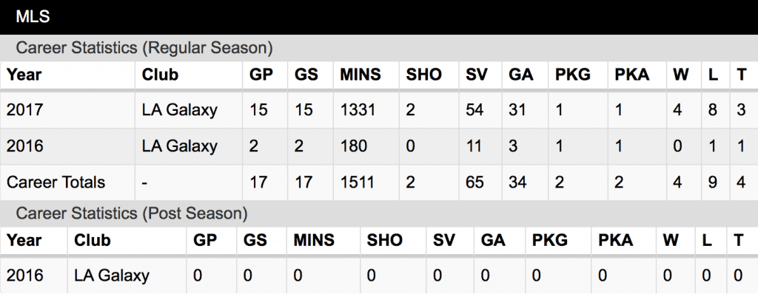The width and height of the screenshot is (758, 294).
Task: Click the regular season Year column header
Action: coord(24,75)
